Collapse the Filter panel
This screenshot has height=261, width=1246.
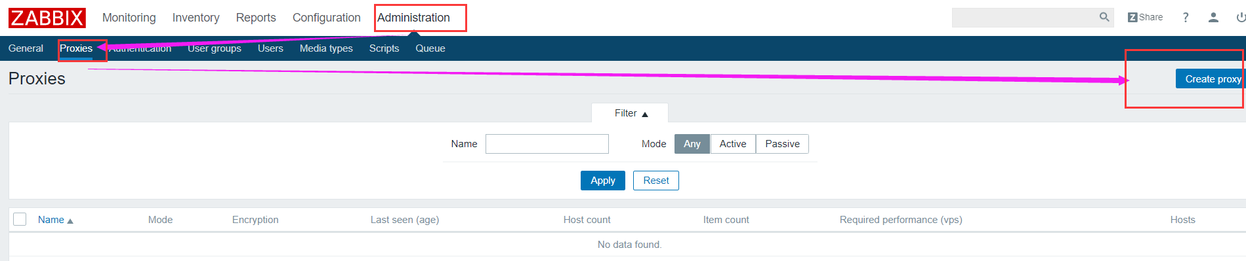pos(631,113)
